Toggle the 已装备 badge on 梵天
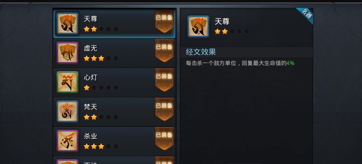362x164 pixels. tap(164, 109)
